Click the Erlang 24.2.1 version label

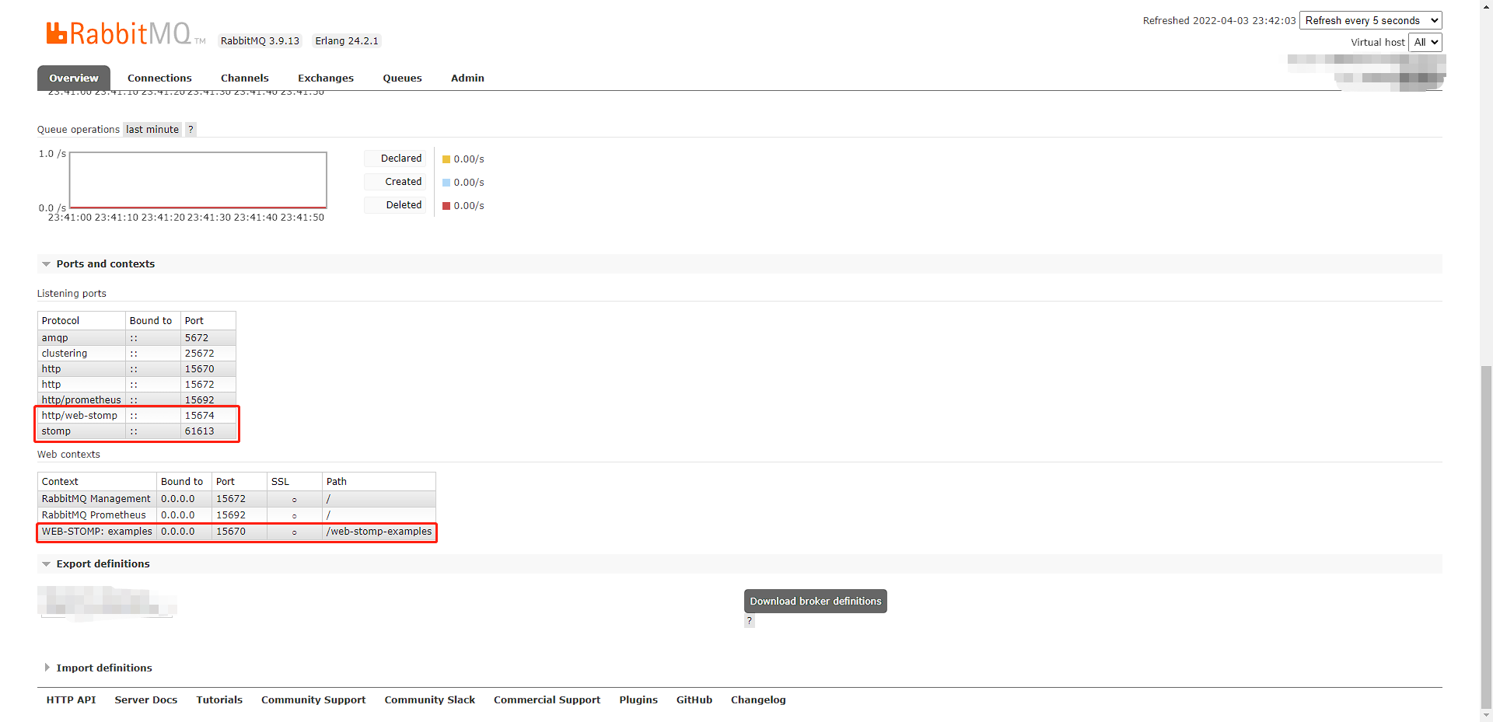[347, 41]
